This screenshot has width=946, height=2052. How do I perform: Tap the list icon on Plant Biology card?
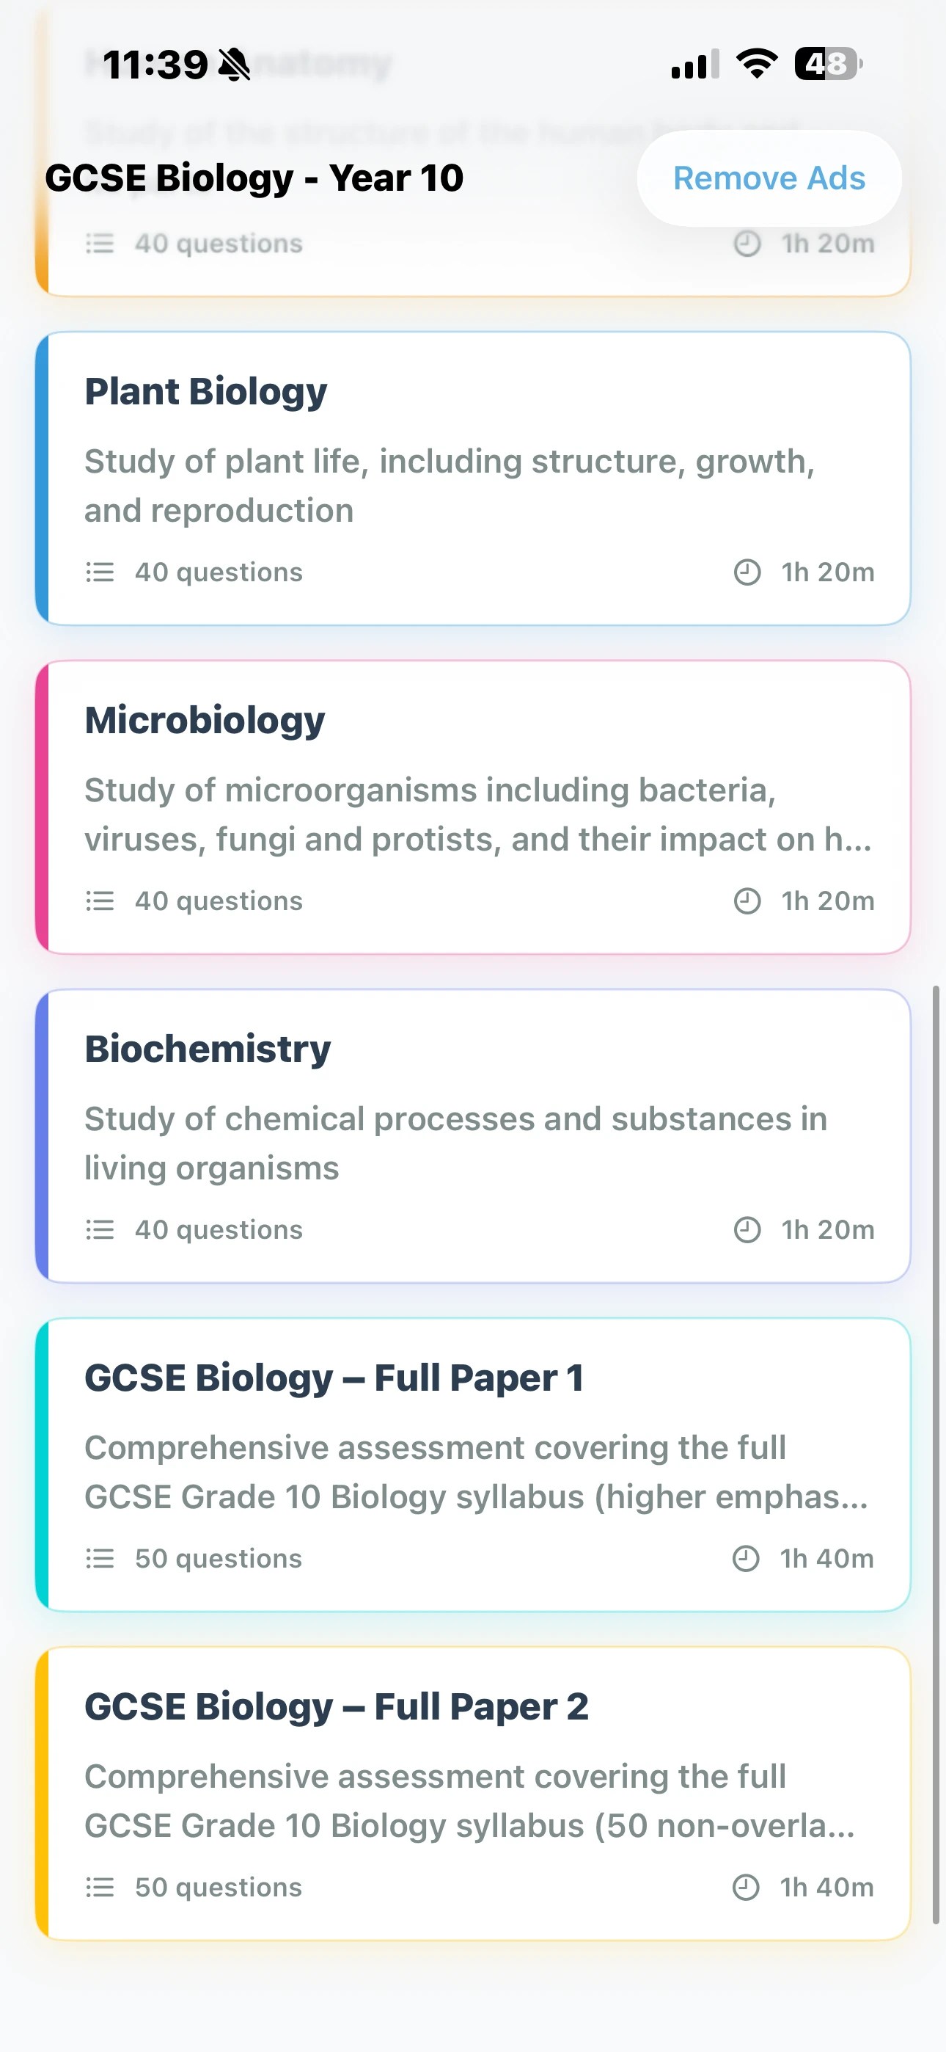[x=100, y=572]
